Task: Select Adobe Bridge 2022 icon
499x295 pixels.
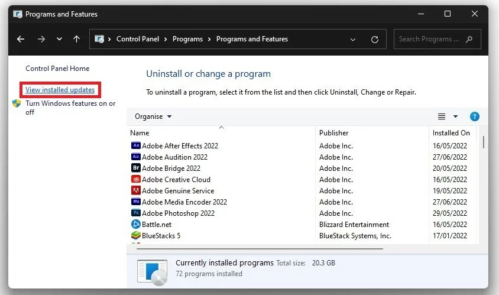Action: click(136, 168)
